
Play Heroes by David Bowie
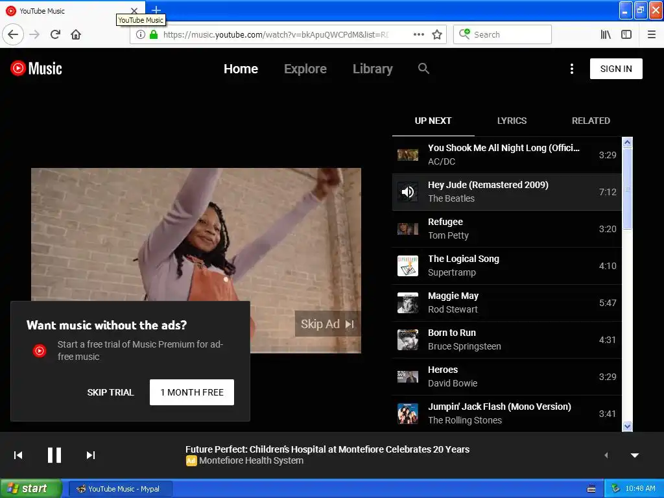coord(506,377)
